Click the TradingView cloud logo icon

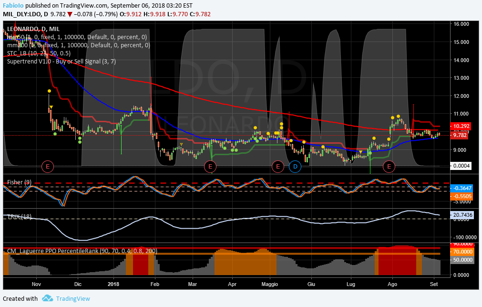[x=47, y=298]
